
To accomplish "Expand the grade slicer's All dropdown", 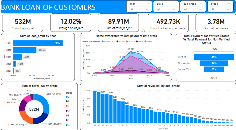I will 221,9.
